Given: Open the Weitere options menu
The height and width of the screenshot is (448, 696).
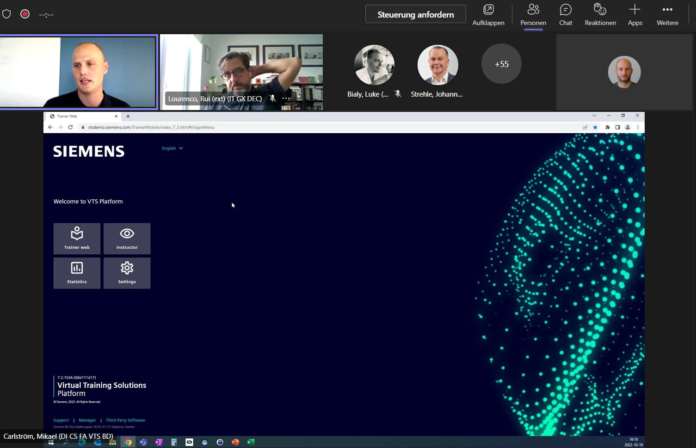Looking at the screenshot, I should (x=667, y=15).
